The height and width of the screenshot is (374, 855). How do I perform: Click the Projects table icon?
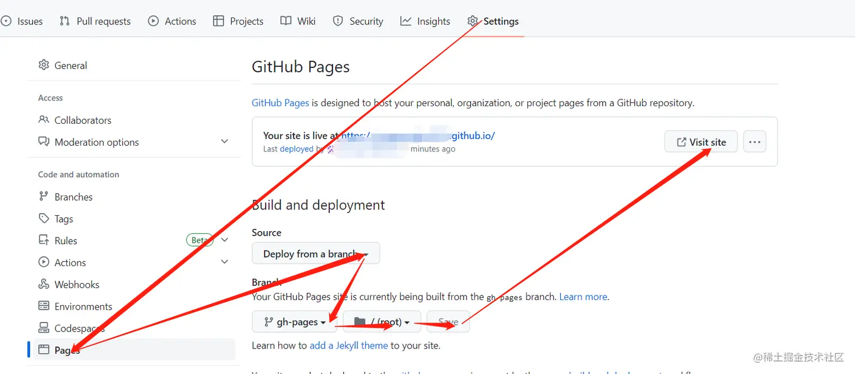pos(218,21)
